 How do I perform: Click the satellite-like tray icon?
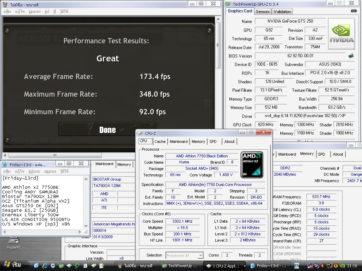click(x=316, y=266)
